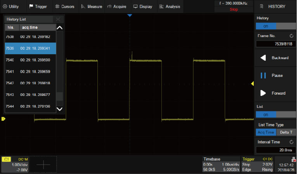
Task: Click the C1 channel ground marker
Action: coord(3,119)
